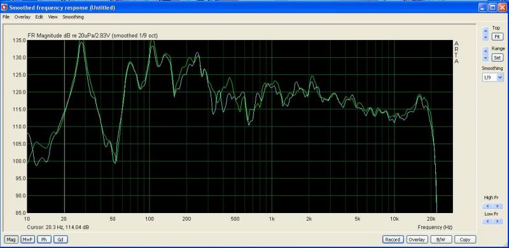Toggle B/W display mode
The height and width of the screenshot is (248, 509).
(440, 240)
